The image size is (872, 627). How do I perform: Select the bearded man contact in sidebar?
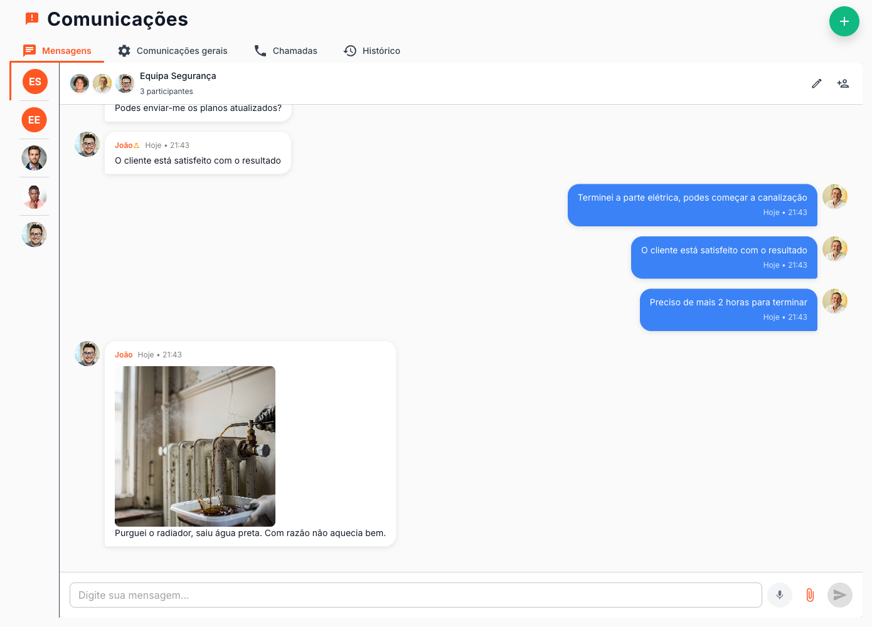coord(35,158)
